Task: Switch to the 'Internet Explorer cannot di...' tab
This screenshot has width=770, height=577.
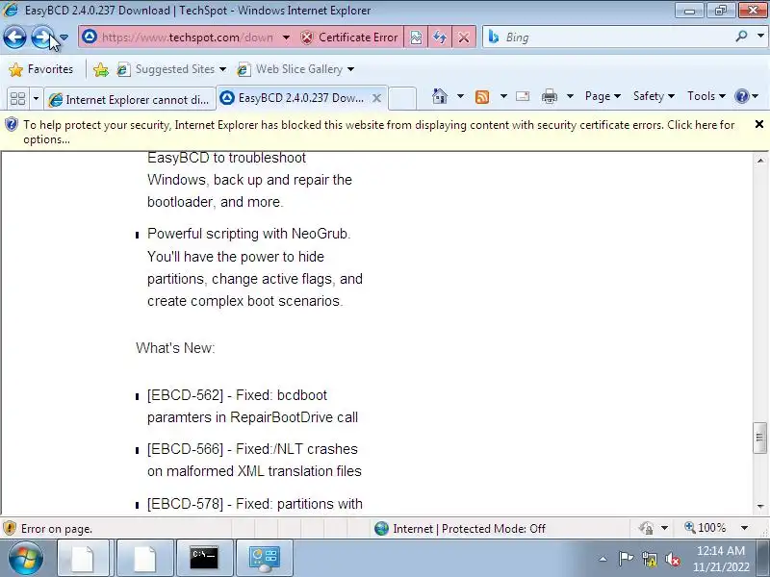Action: (130, 100)
